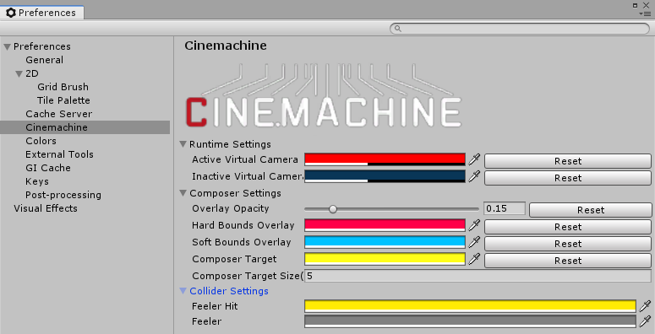This screenshot has width=655, height=334.
Task: Collapse the Preferences tree root arrow
Action: click(7, 46)
